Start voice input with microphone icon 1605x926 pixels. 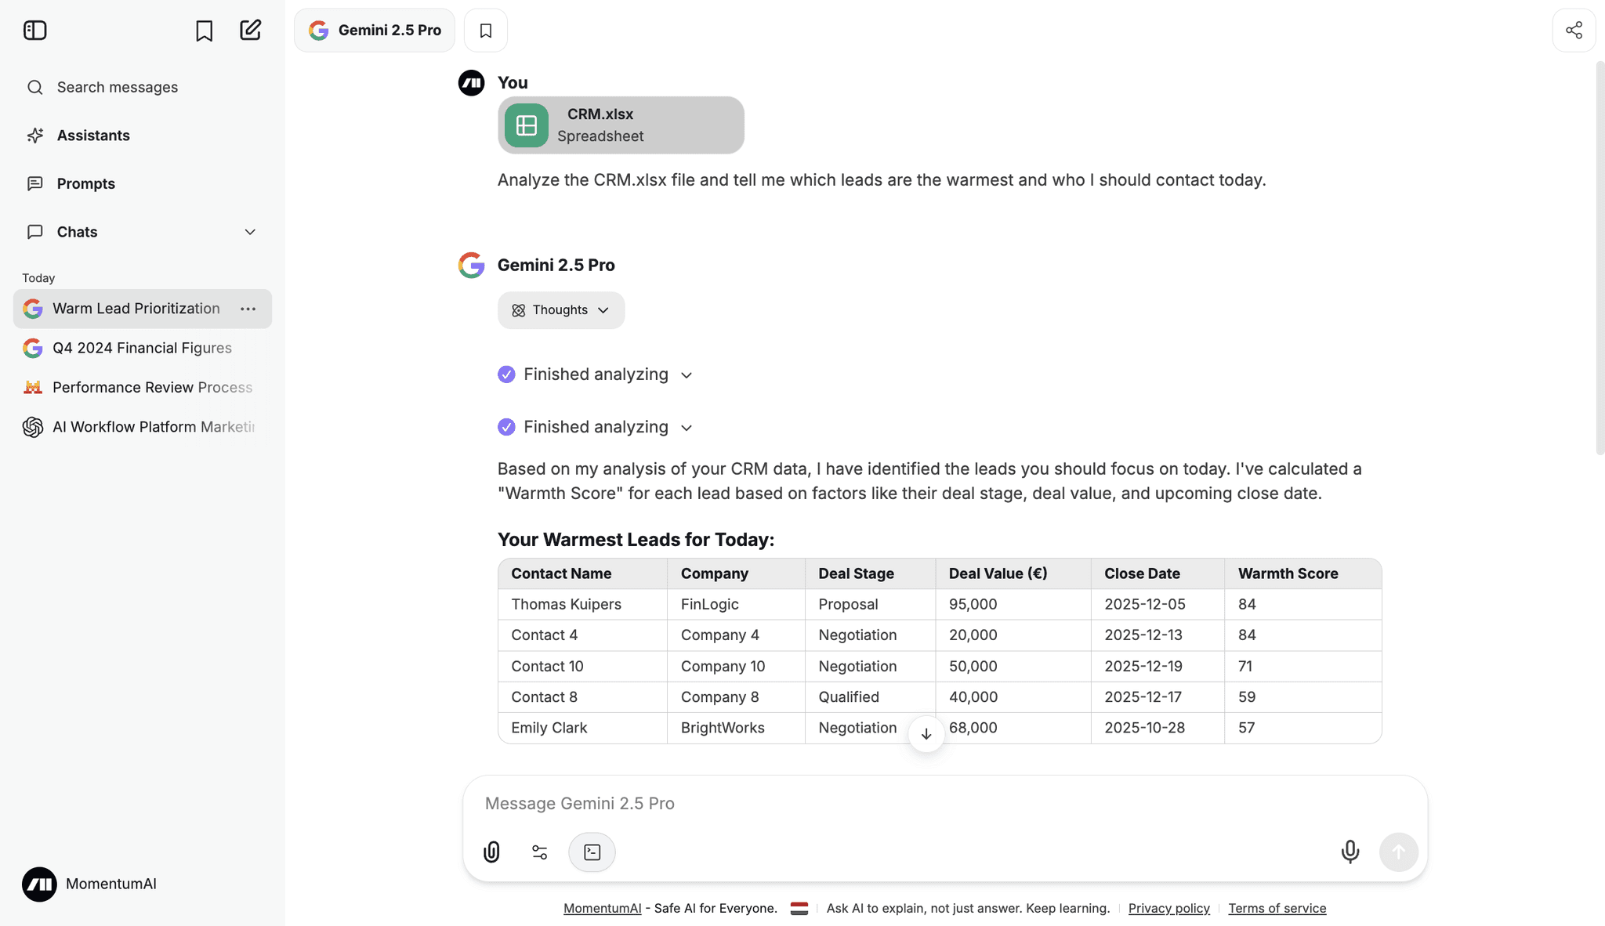pyautogui.click(x=1350, y=852)
